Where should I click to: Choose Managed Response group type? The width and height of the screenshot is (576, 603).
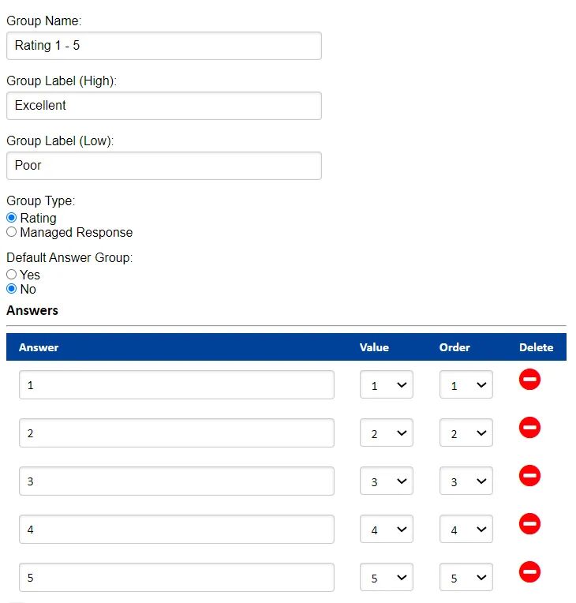coord(12,232)
